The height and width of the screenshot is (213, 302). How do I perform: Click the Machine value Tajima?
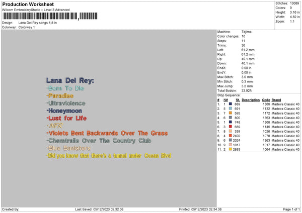pos(246,32)
